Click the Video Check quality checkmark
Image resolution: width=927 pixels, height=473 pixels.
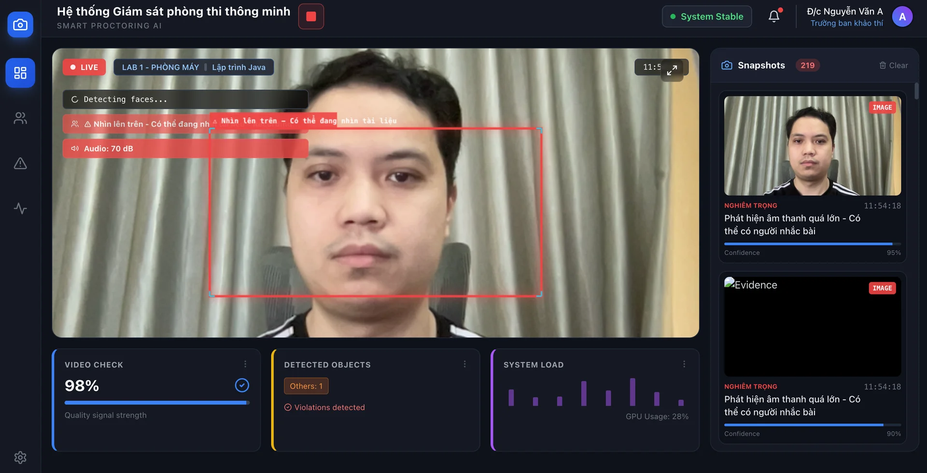coord(242,385)
